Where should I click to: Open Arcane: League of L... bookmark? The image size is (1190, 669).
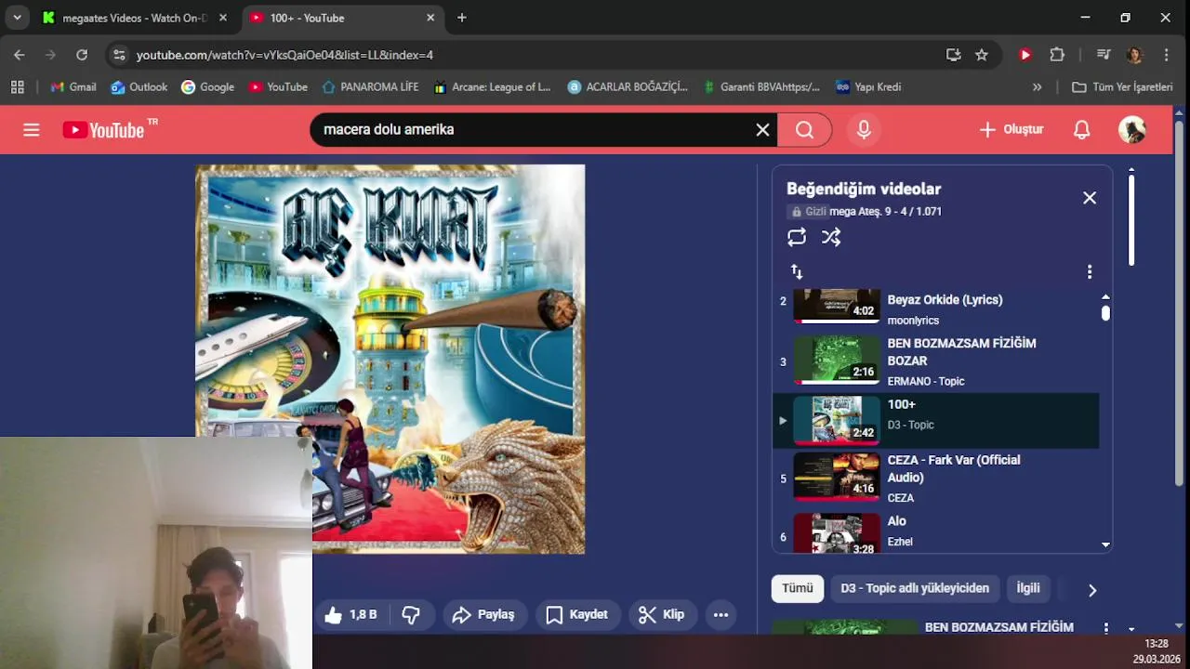pos(493,86)
